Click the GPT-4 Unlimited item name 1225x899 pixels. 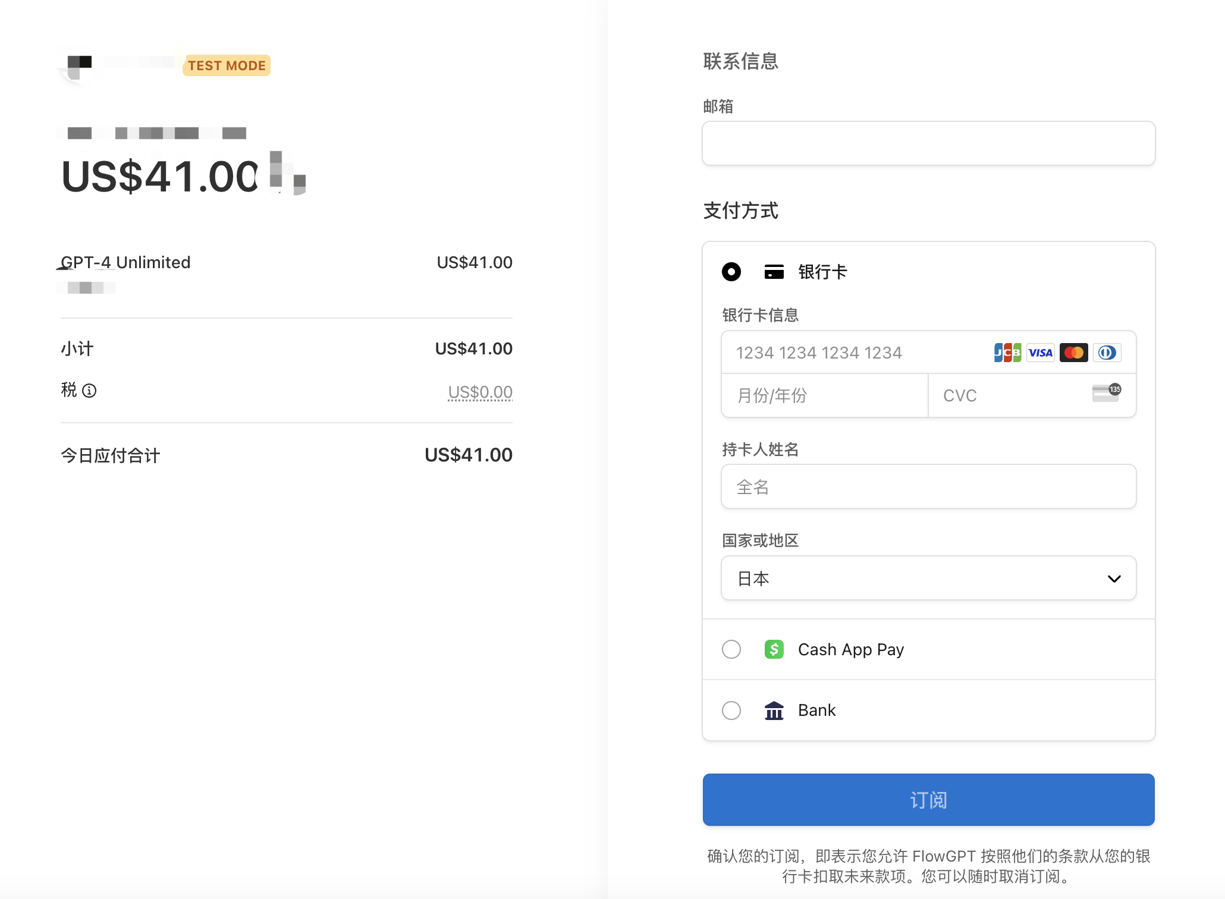125,262
